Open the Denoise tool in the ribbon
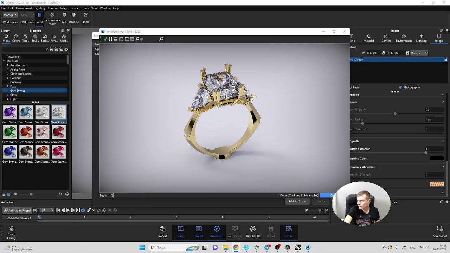This screenshot has width=450, height=253. pos(73,15)
